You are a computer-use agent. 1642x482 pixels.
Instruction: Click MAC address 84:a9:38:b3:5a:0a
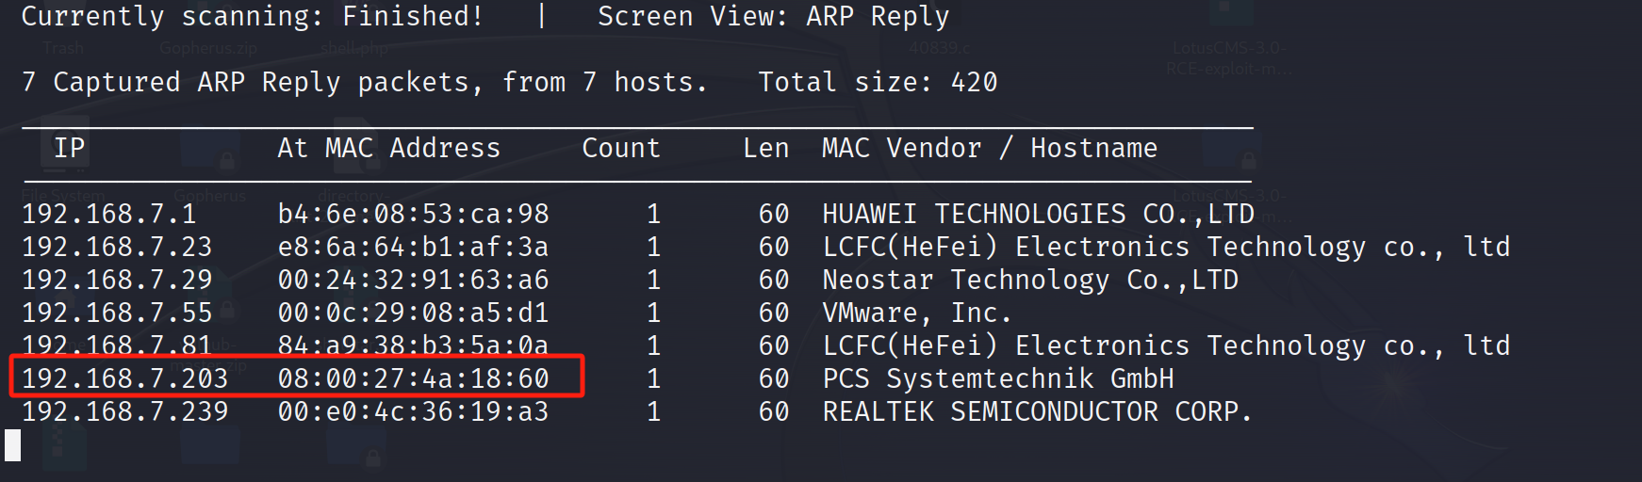413,345
